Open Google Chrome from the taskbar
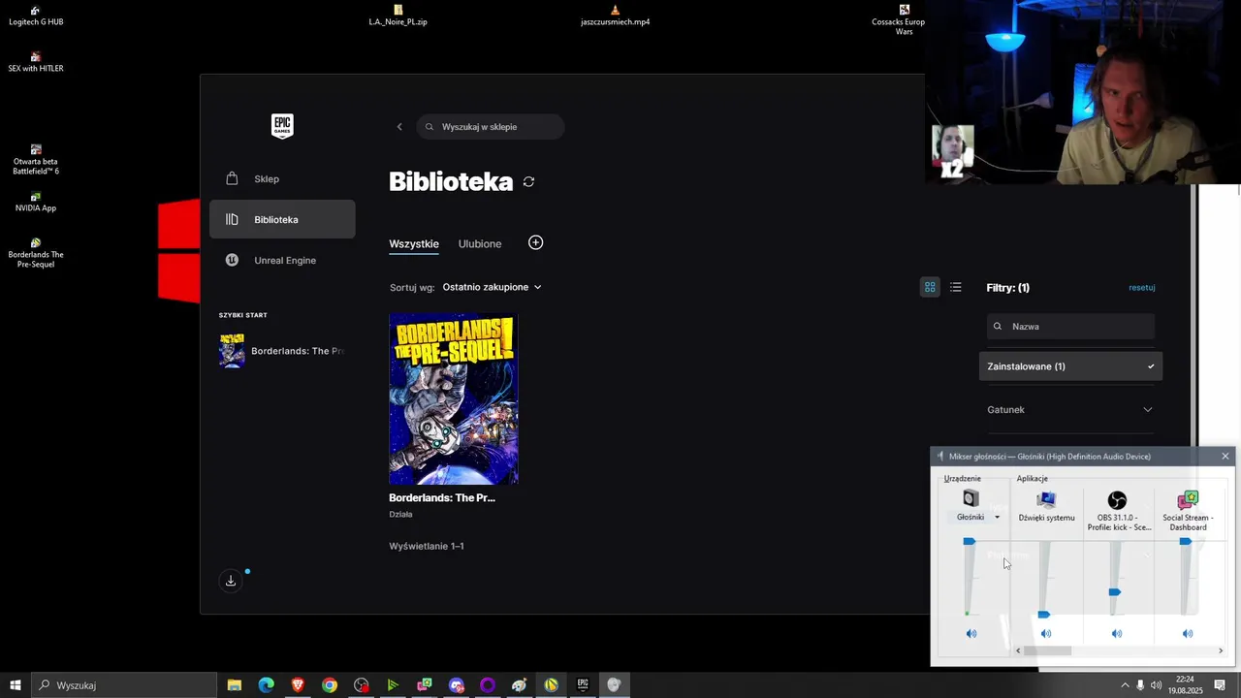 click(330, 685)
